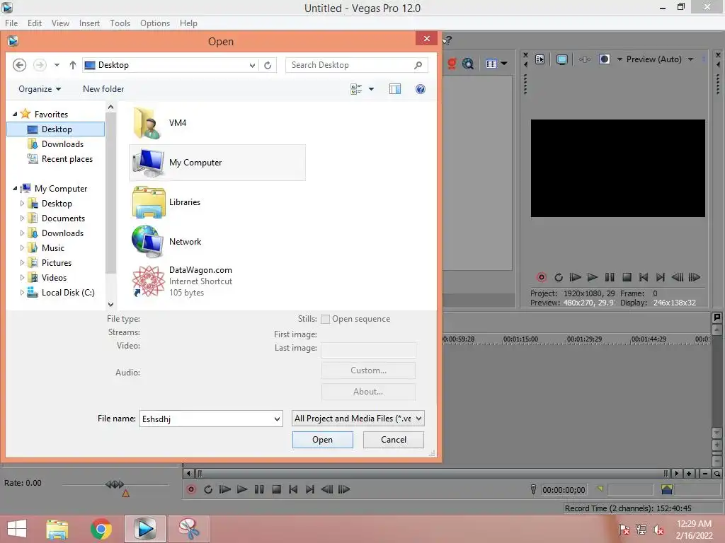Image resolution: width=725 pixels, height=543 pixels.
Task: Expand the Local Disk (C:) node
Action: [x=22, y=292]
